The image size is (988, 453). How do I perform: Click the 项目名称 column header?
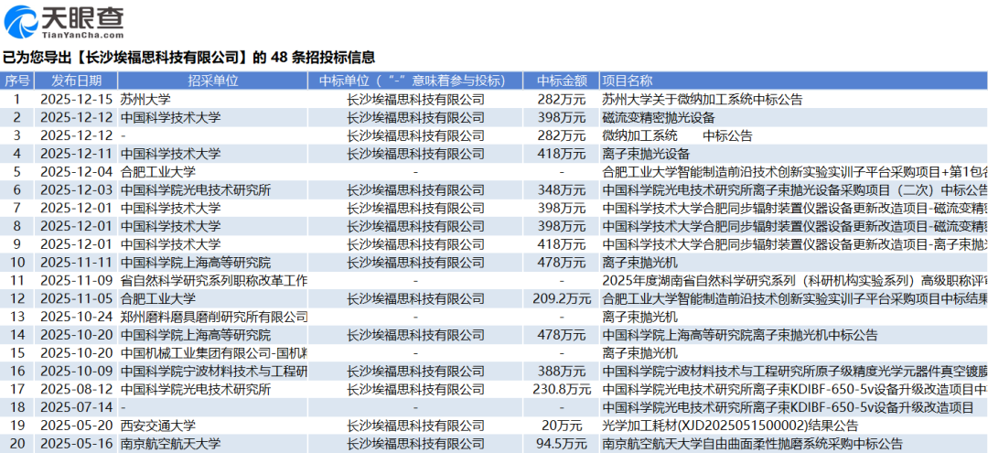point(628,81)
